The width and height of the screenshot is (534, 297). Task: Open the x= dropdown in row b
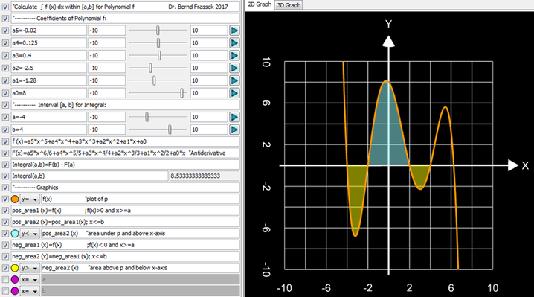point(30,291)
